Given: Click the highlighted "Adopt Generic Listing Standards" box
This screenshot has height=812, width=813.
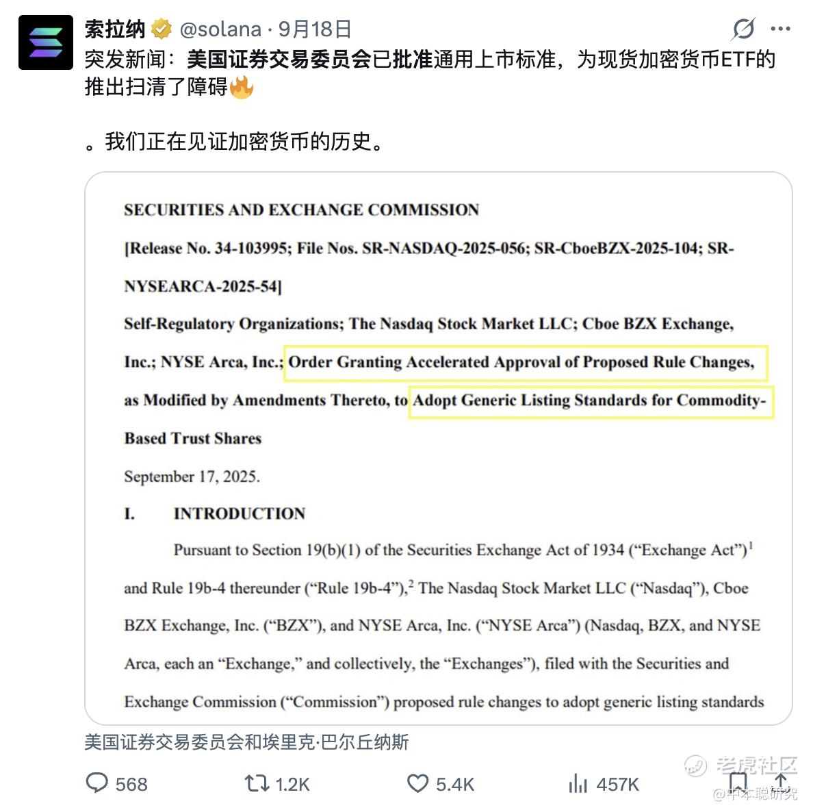Looking at the screenshot, I should (591, 401).
